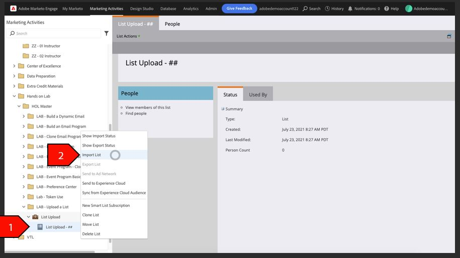
Task: Switch to the Used By tab
Action: 258,94
